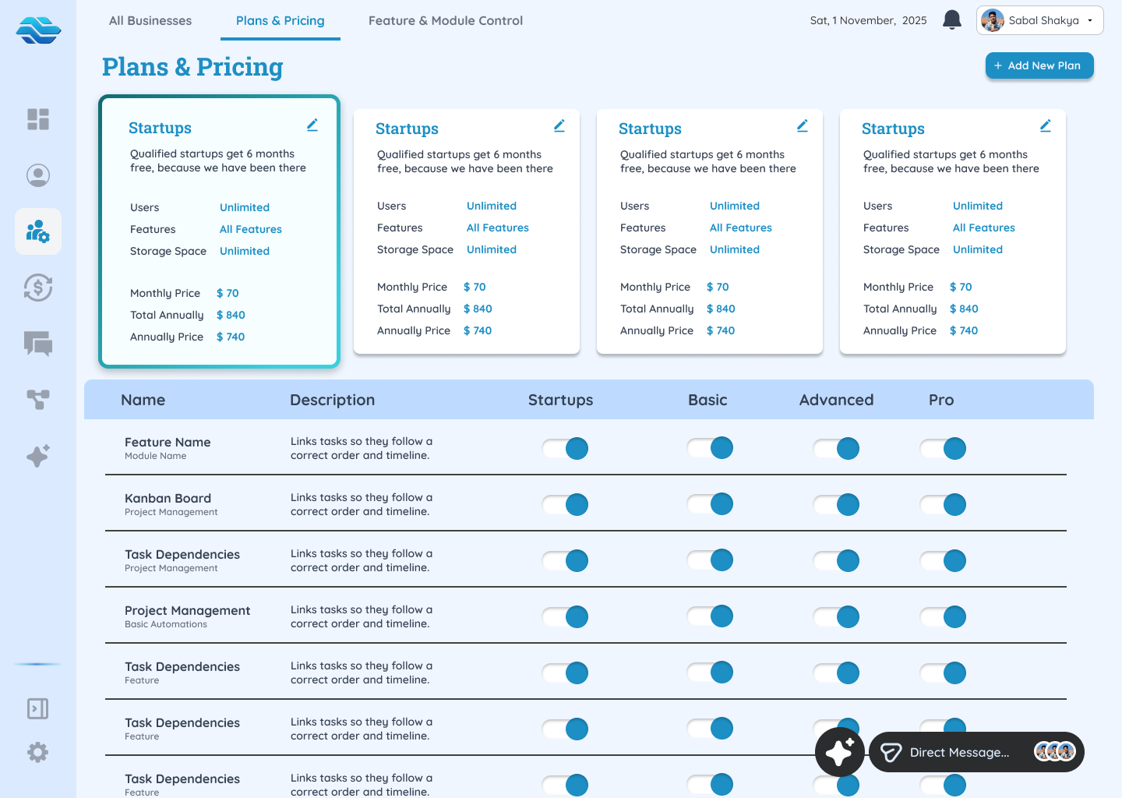The height and width of the screenshot is (798, 1122).
Task: Open the AI sparkle assistant icon
Action: click(x=37, y=456)
